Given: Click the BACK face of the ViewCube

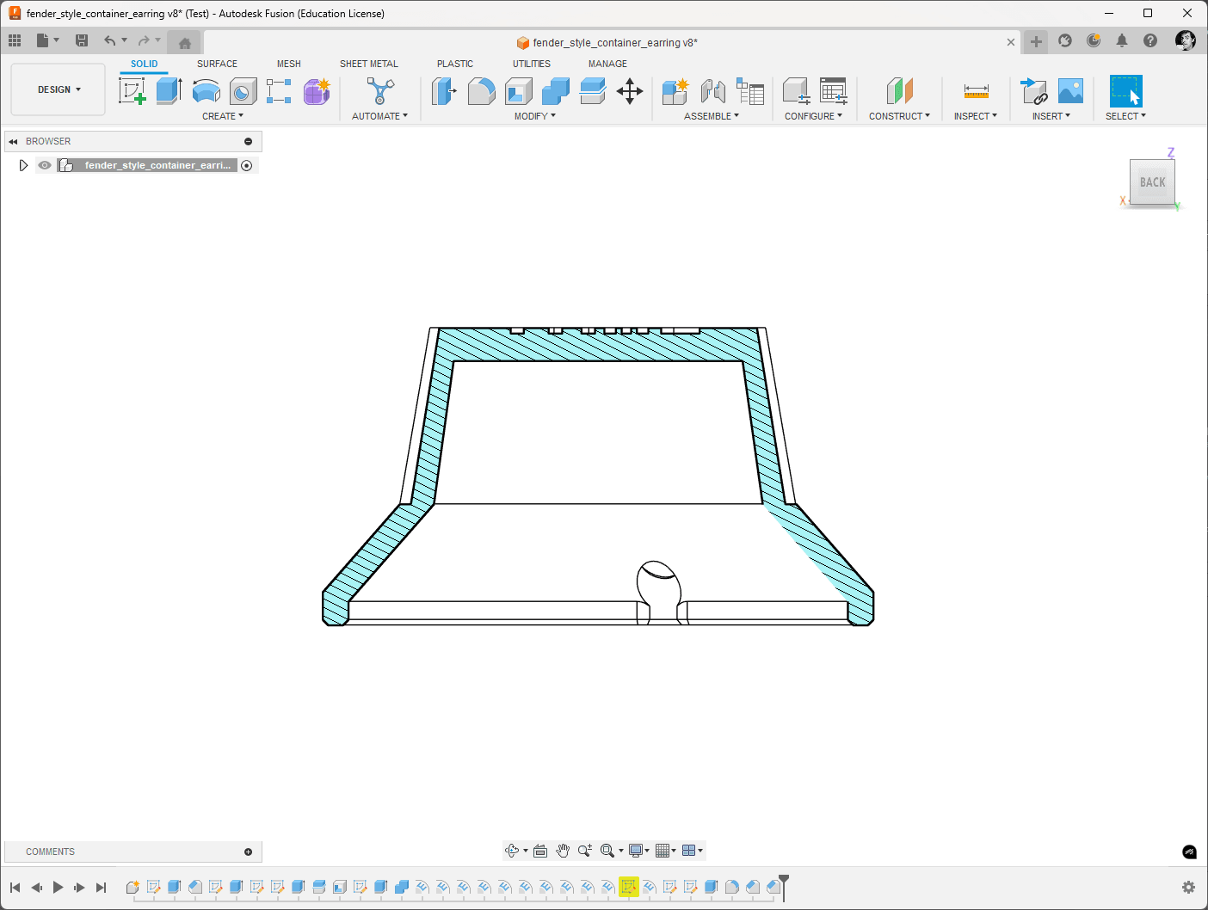Looking at the screenshot, I should coord(1152,181).
